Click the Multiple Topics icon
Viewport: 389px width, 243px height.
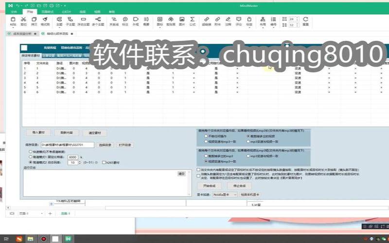point(98,19)
